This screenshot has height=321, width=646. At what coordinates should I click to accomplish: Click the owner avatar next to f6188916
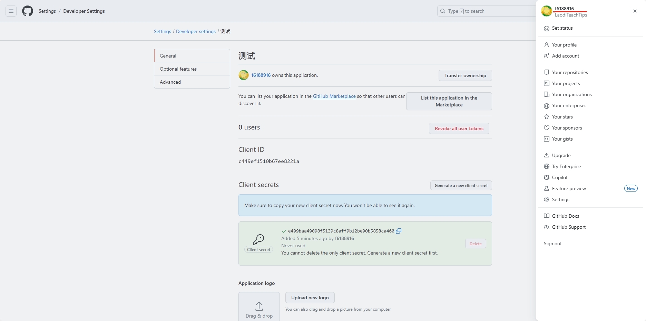point(244,75)
